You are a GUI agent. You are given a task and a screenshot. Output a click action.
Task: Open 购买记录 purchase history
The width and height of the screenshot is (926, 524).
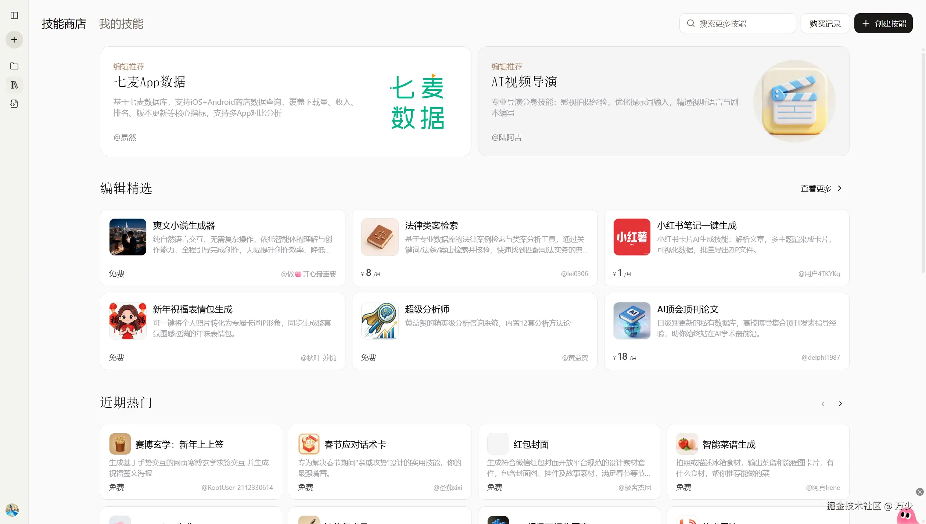coord(825,24)
